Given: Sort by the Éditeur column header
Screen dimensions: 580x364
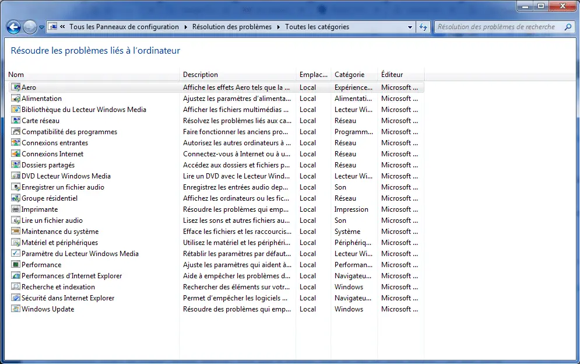Looking at the screenshot, I should tap(401, 75).
